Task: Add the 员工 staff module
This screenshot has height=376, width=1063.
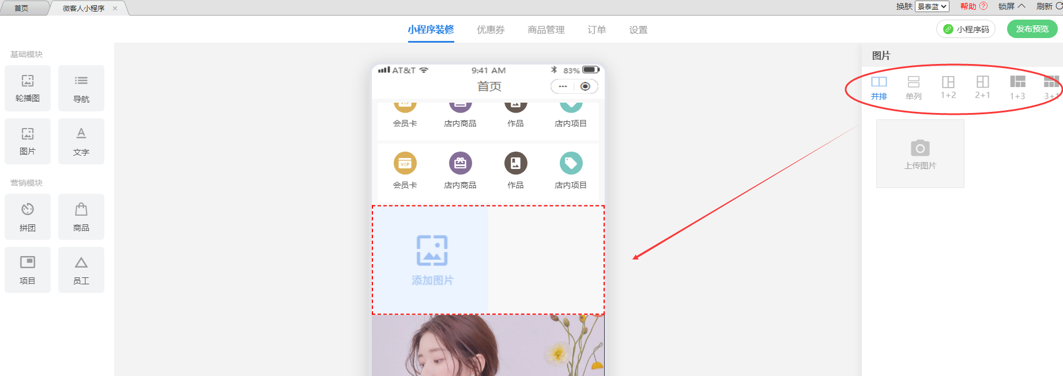Action: pyautogui.click(x=81, y=270)
